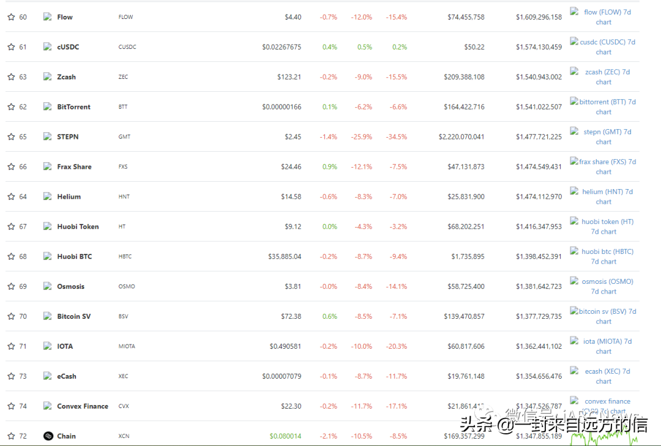Click the Flow coin logo

coord(48,17)
